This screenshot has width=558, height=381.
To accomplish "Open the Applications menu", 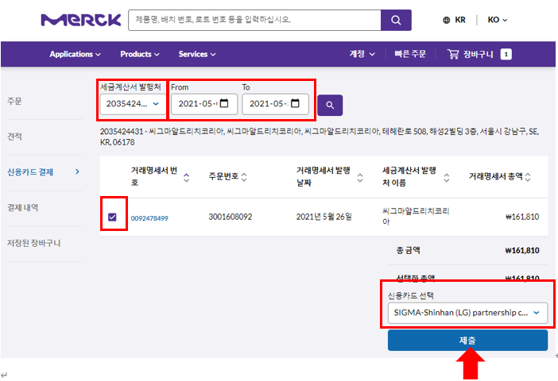I will [x=76, y=54].
